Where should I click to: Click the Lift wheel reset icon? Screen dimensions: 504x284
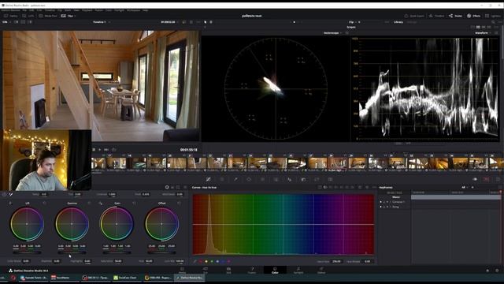[x=44, y=204]
